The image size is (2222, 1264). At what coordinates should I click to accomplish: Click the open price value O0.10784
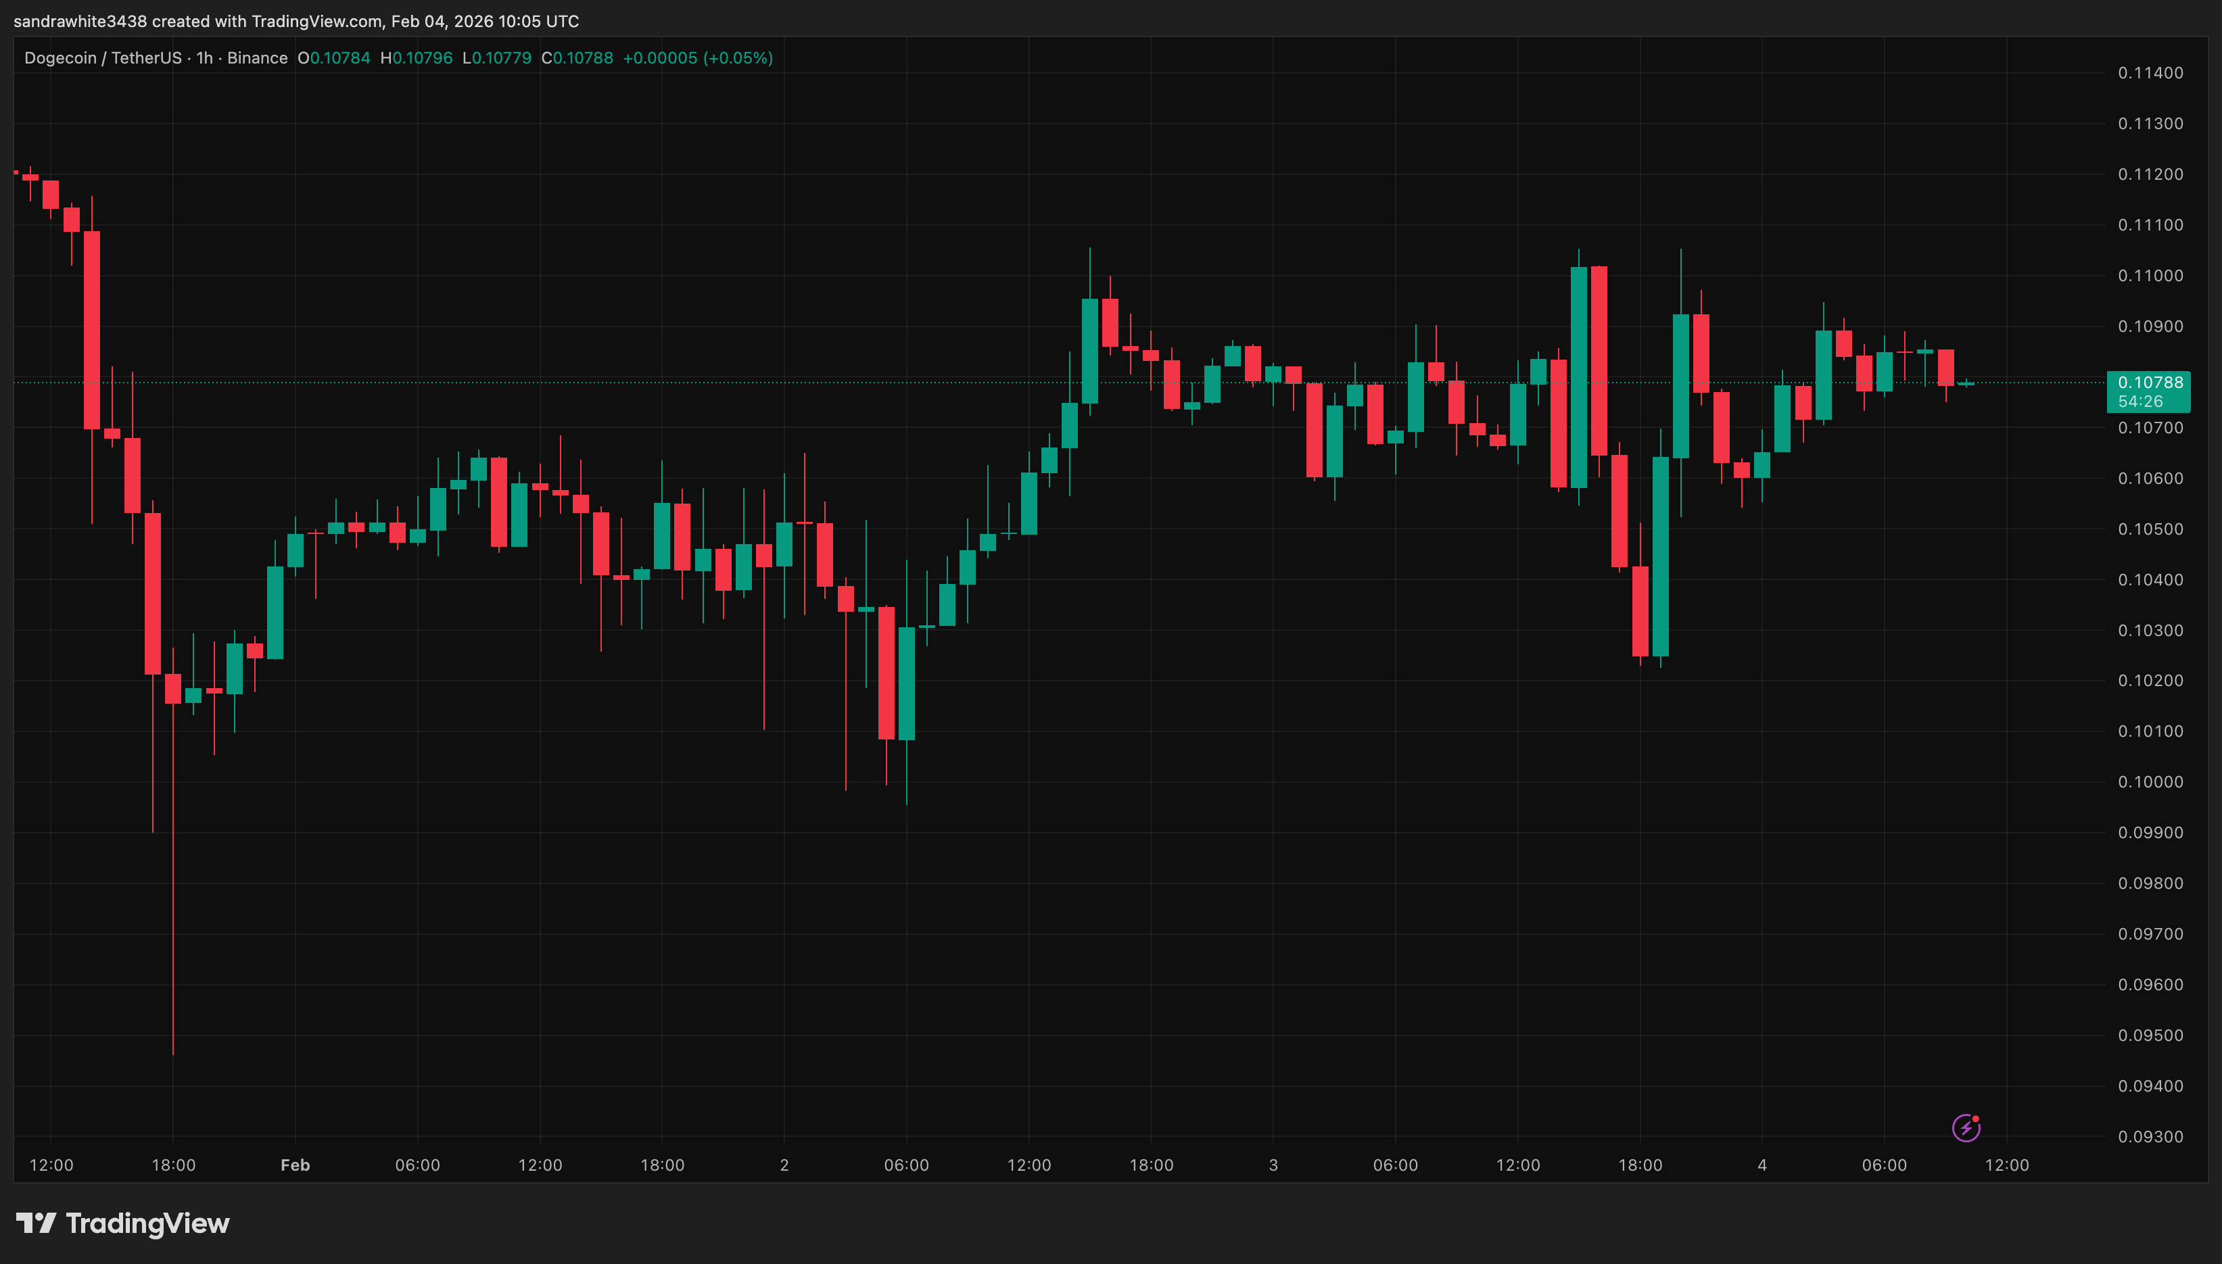tap(334, 57)
